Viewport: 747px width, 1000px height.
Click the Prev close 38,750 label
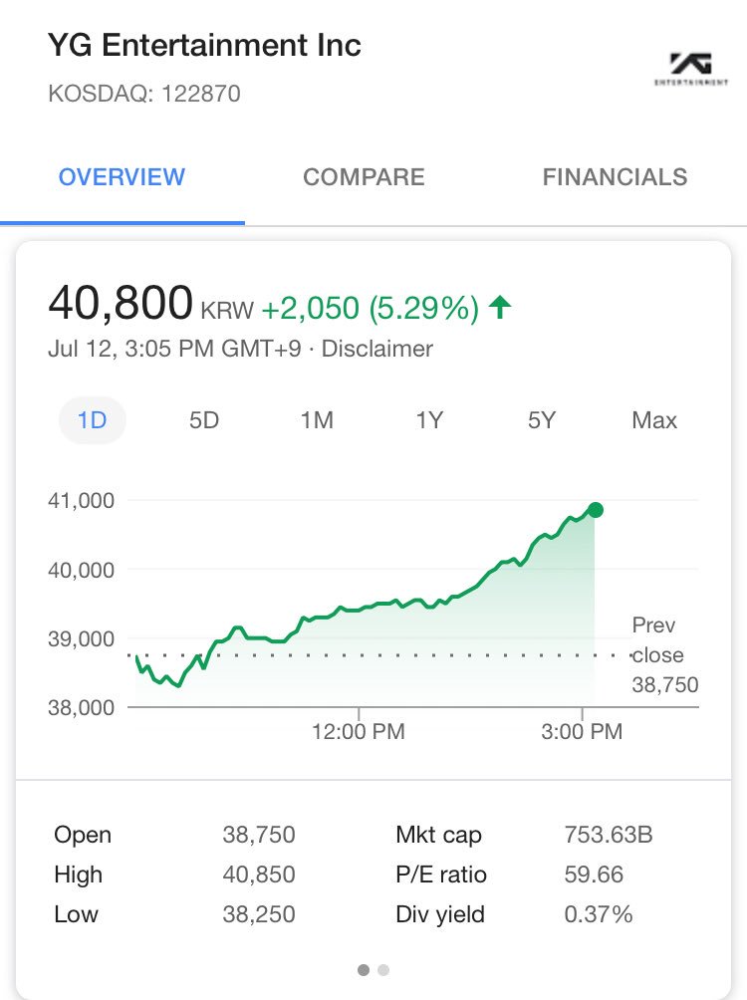pos(664,655)
